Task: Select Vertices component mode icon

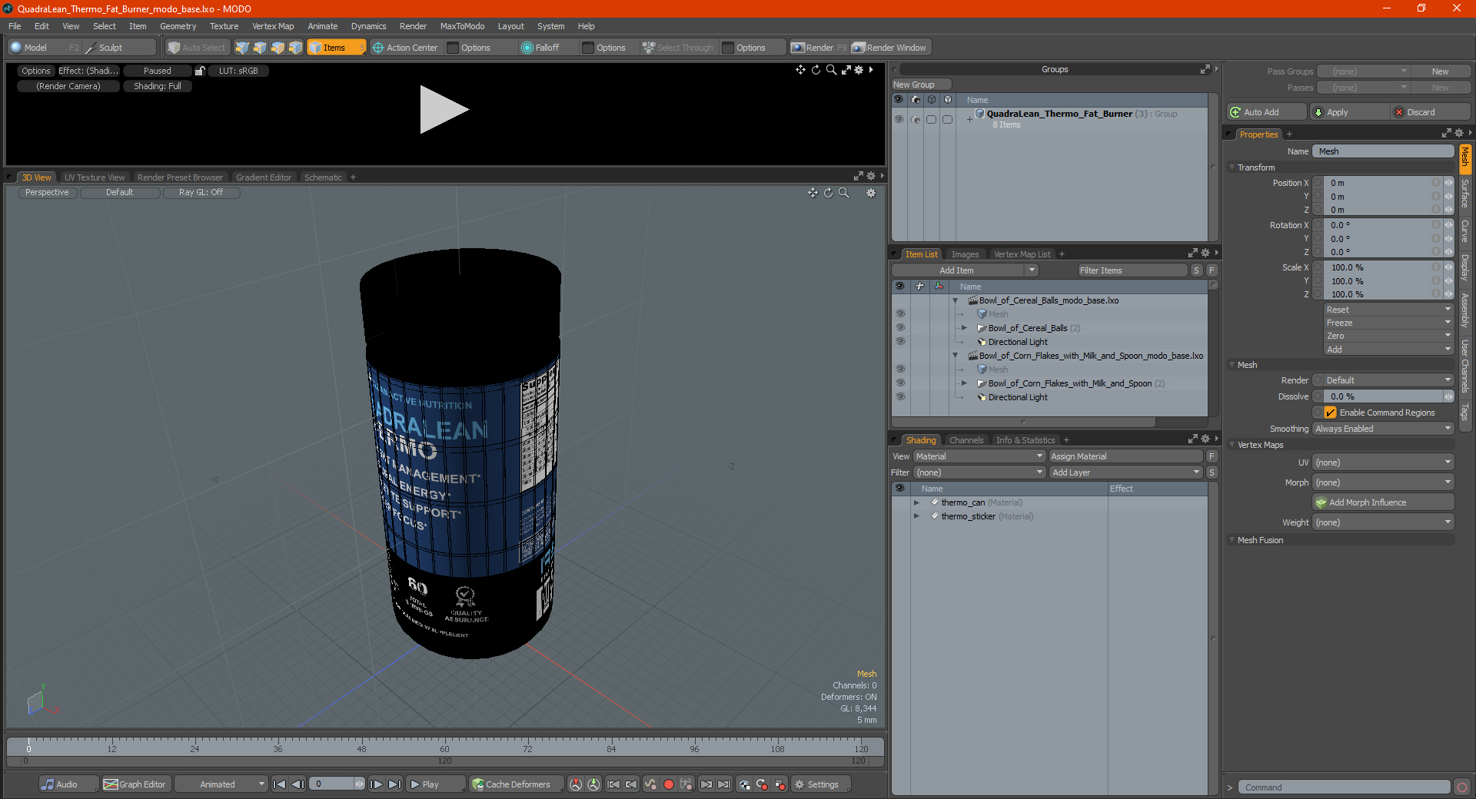Action: (242, 48)
